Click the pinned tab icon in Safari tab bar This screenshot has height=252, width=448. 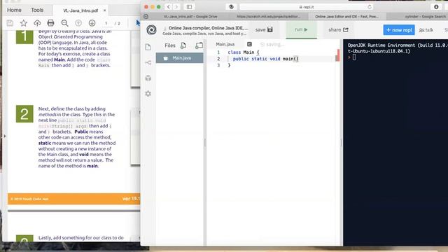pyautogui.click(x=146, y=17)
